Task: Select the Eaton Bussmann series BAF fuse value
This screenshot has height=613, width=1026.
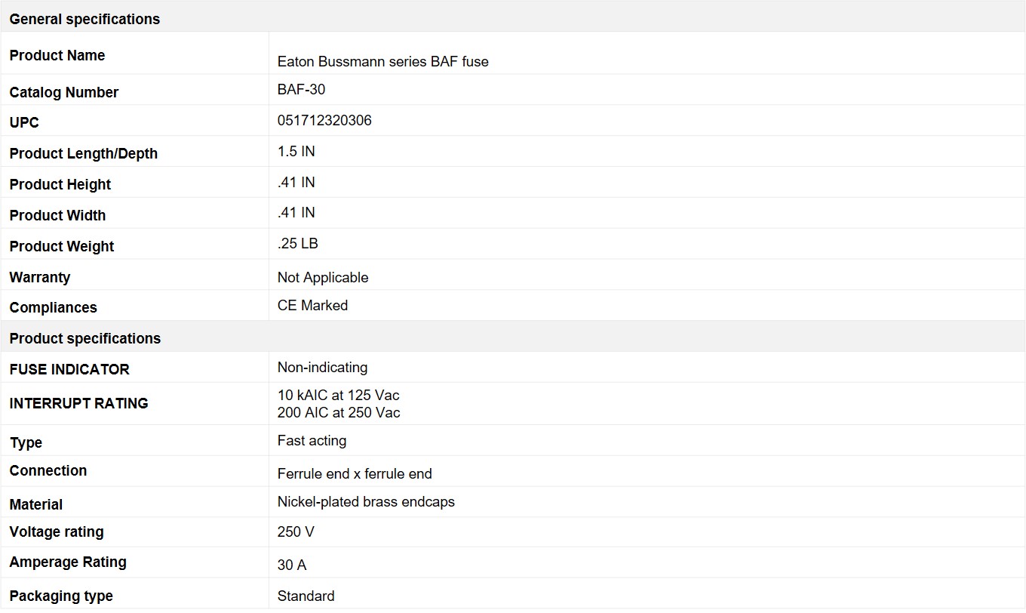Action: pyautogui.click(x=382, y=62)
